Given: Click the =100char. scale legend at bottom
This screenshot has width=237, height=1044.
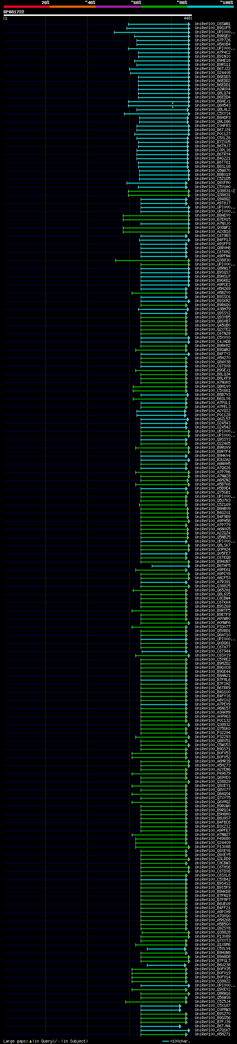Looking at the screenshot, I should [x=176, y=1041].
